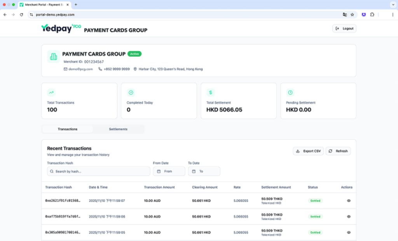Click the magnifier icon in the hash search box
398x241 pixels.
point(52,171)
